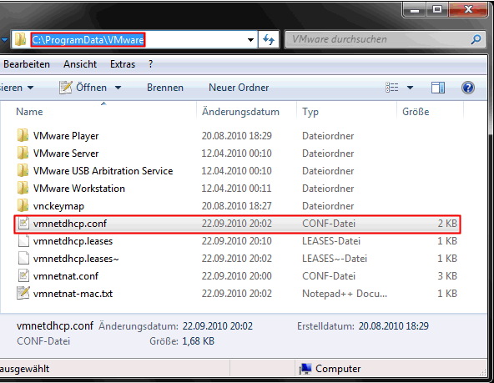Click the VMware Workstation folder icon

pyautogui.click(x=23, y=189)
